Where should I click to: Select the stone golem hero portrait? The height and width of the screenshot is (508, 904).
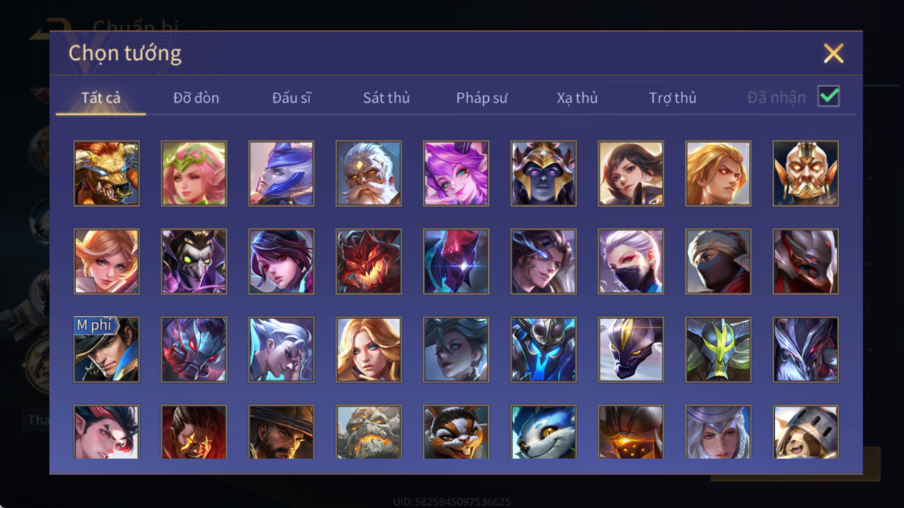(368, 432)
